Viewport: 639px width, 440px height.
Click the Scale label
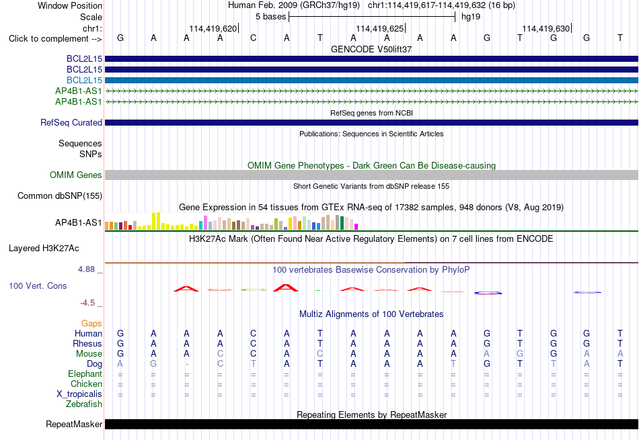(91, 17)
